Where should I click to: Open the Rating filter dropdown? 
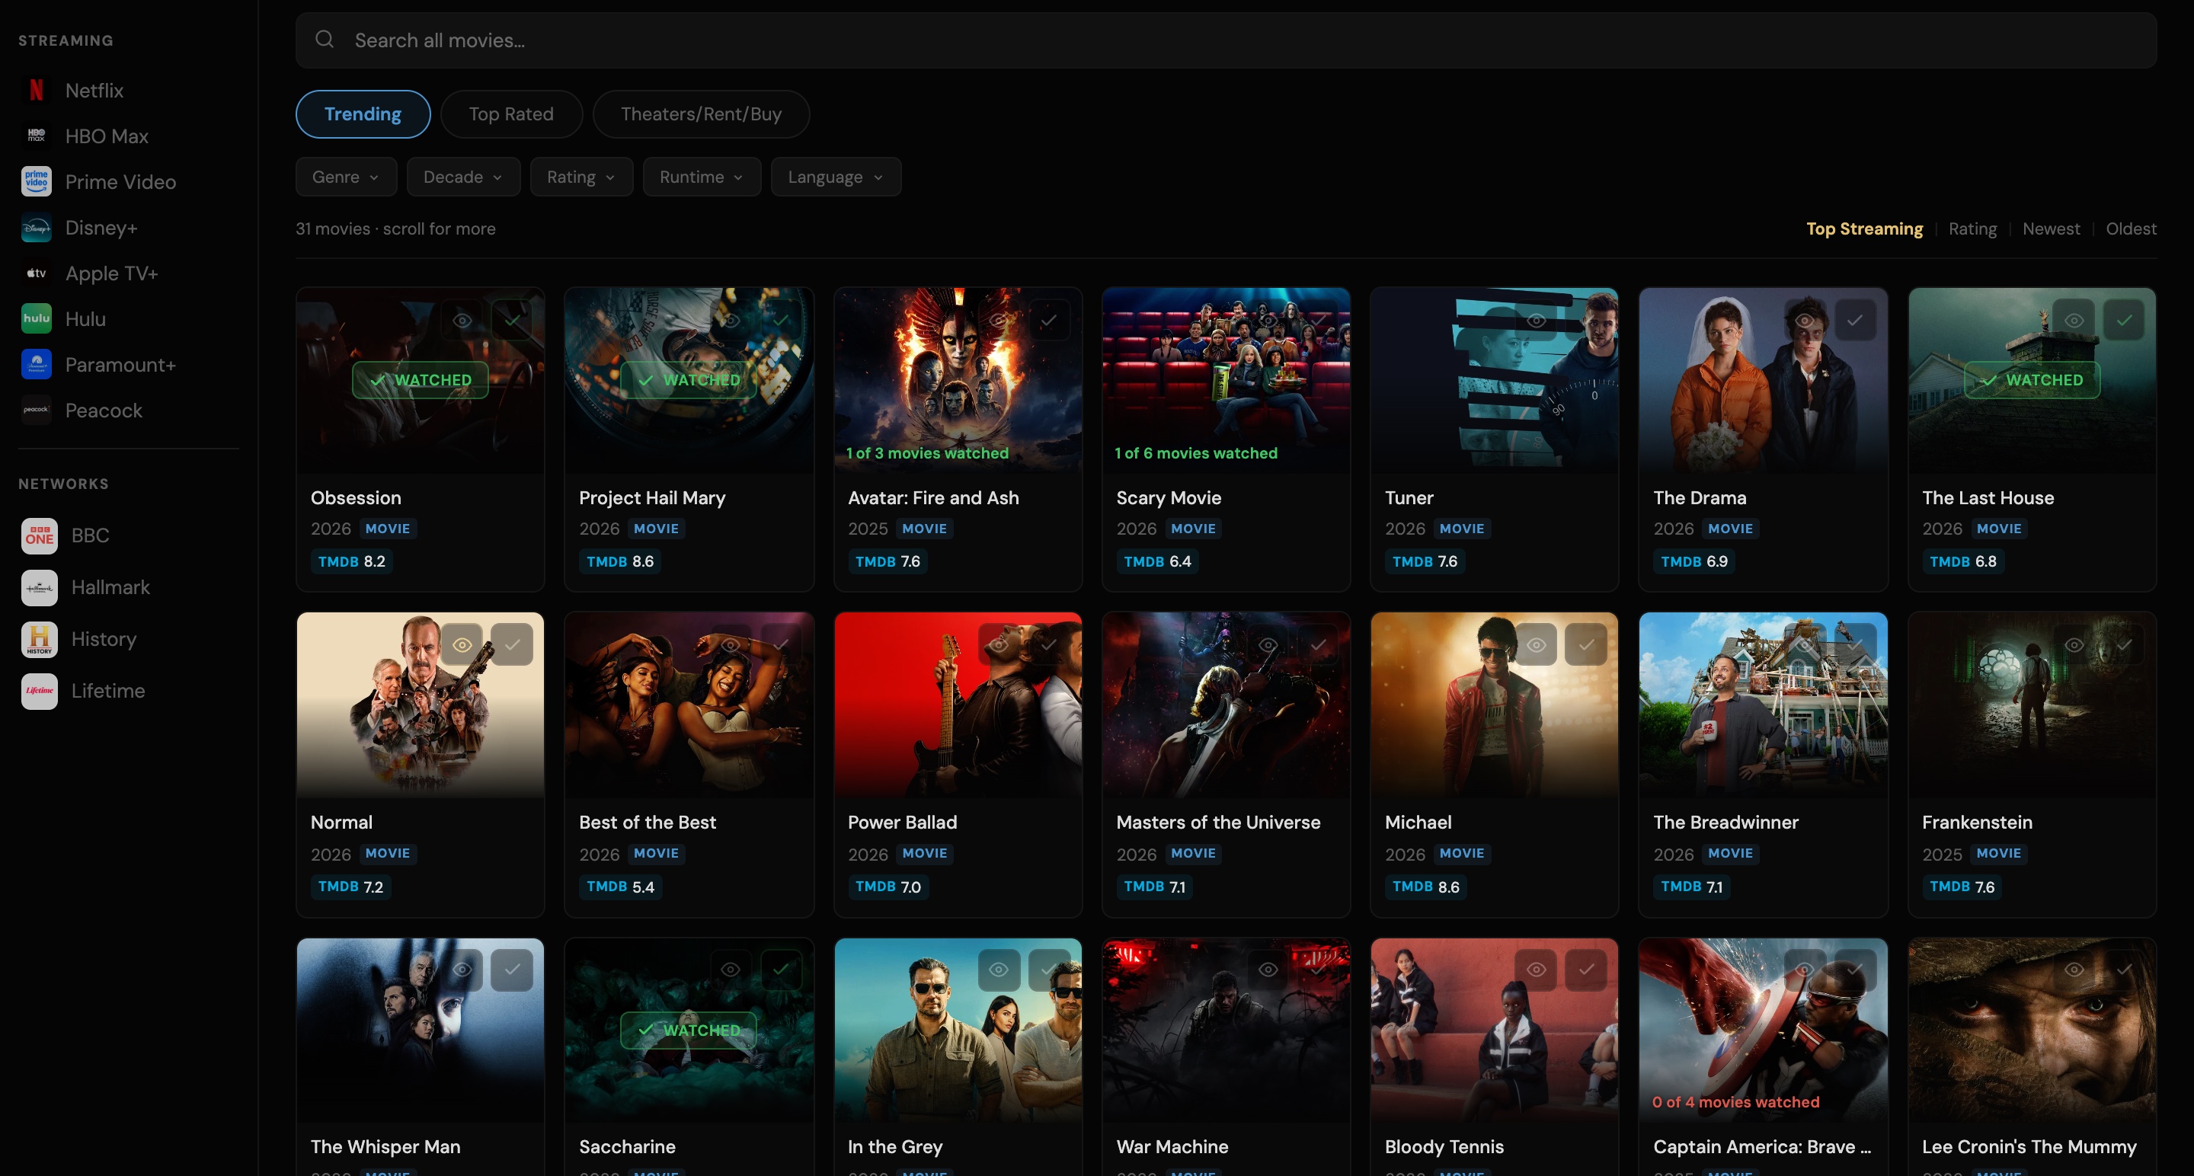tap(582, 177)
